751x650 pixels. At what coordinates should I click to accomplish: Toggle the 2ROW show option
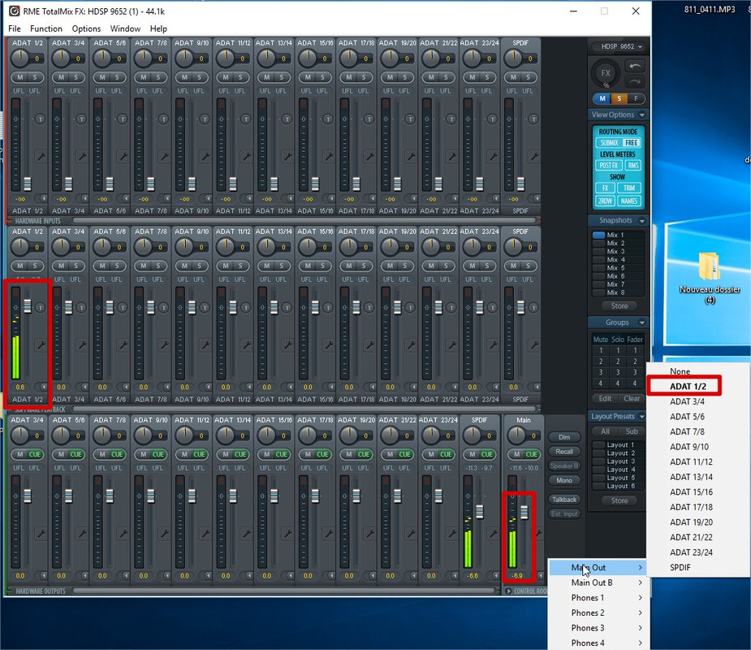(606, 201)
